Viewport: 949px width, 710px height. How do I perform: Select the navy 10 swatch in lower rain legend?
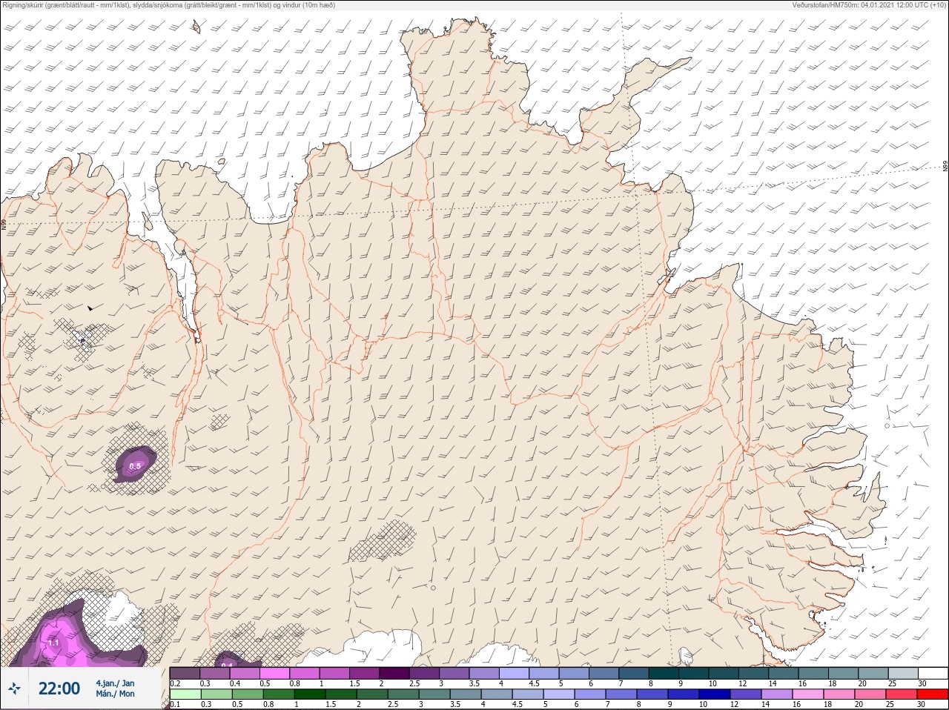point(715,694)
